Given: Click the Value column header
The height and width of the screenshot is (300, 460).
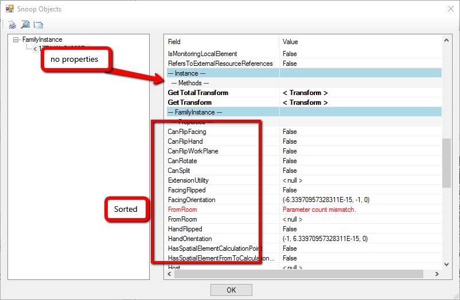Looking at the screenshot, I should click(290, 42).
